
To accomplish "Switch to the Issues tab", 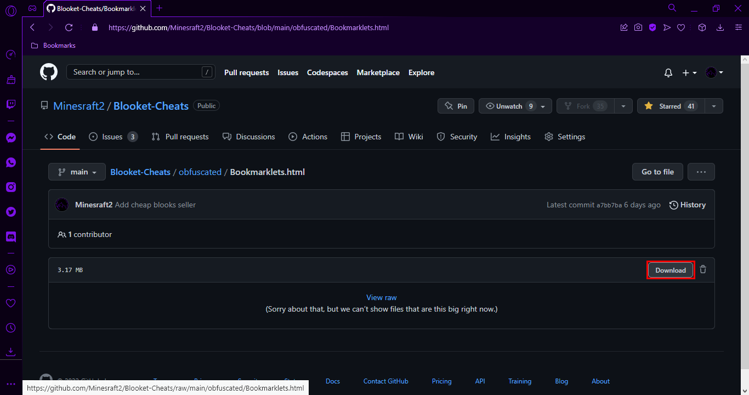I will point(113,137).
